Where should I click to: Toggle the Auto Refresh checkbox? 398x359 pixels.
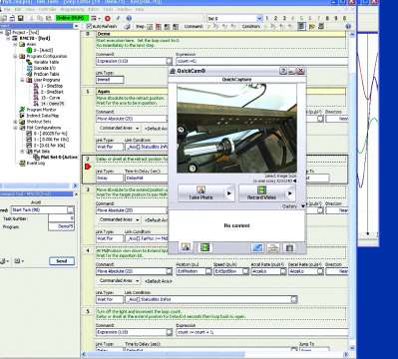[x=89, y=26]
